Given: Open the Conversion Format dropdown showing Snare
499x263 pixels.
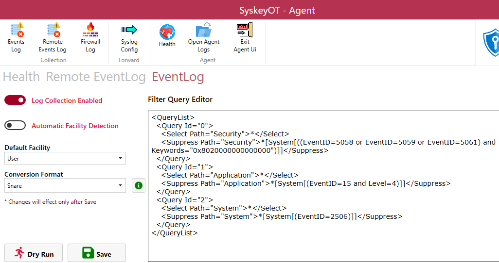Looking at the screenshot, I should [65, 185].
